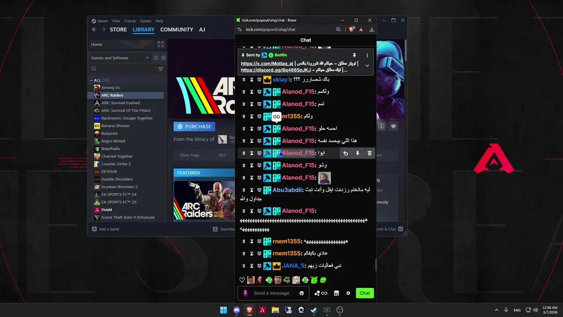Select Counter-Strike 2 in the Steam library list
The image size is (563, 317).
(x=116, y=164)
